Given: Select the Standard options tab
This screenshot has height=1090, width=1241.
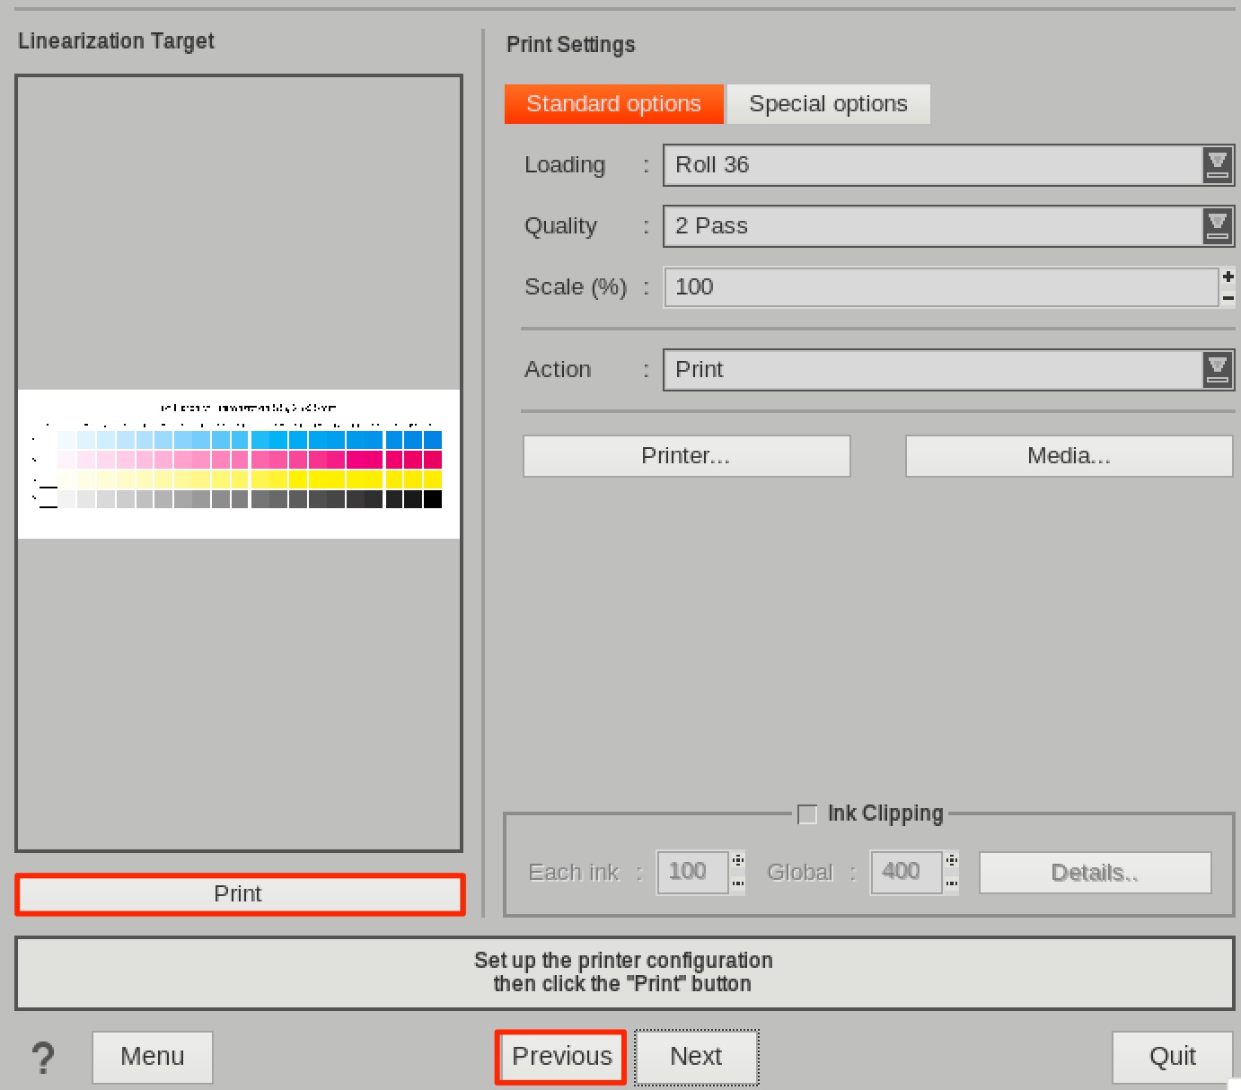Looking at the screenshot, I should 613,104.
